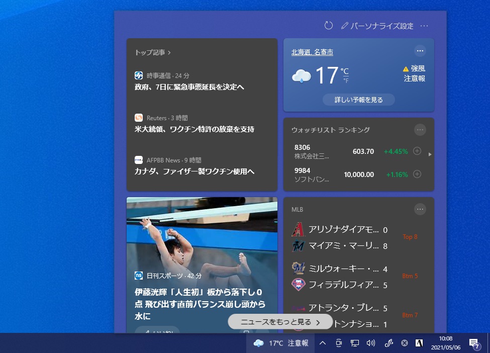Click ニュースをもっと見る to see more news
This screenshot has height=353, width=490.
280,322
